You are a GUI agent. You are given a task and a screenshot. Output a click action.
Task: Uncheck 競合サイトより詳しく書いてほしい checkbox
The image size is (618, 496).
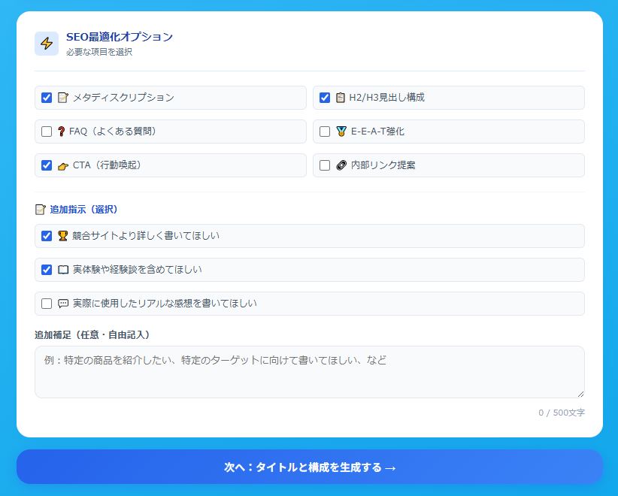[47, 236]
